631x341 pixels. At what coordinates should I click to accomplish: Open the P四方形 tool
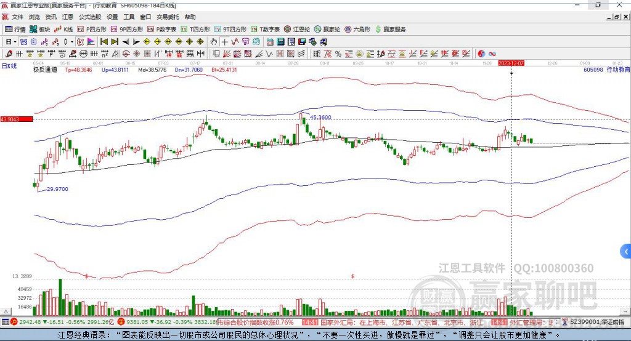92,30
